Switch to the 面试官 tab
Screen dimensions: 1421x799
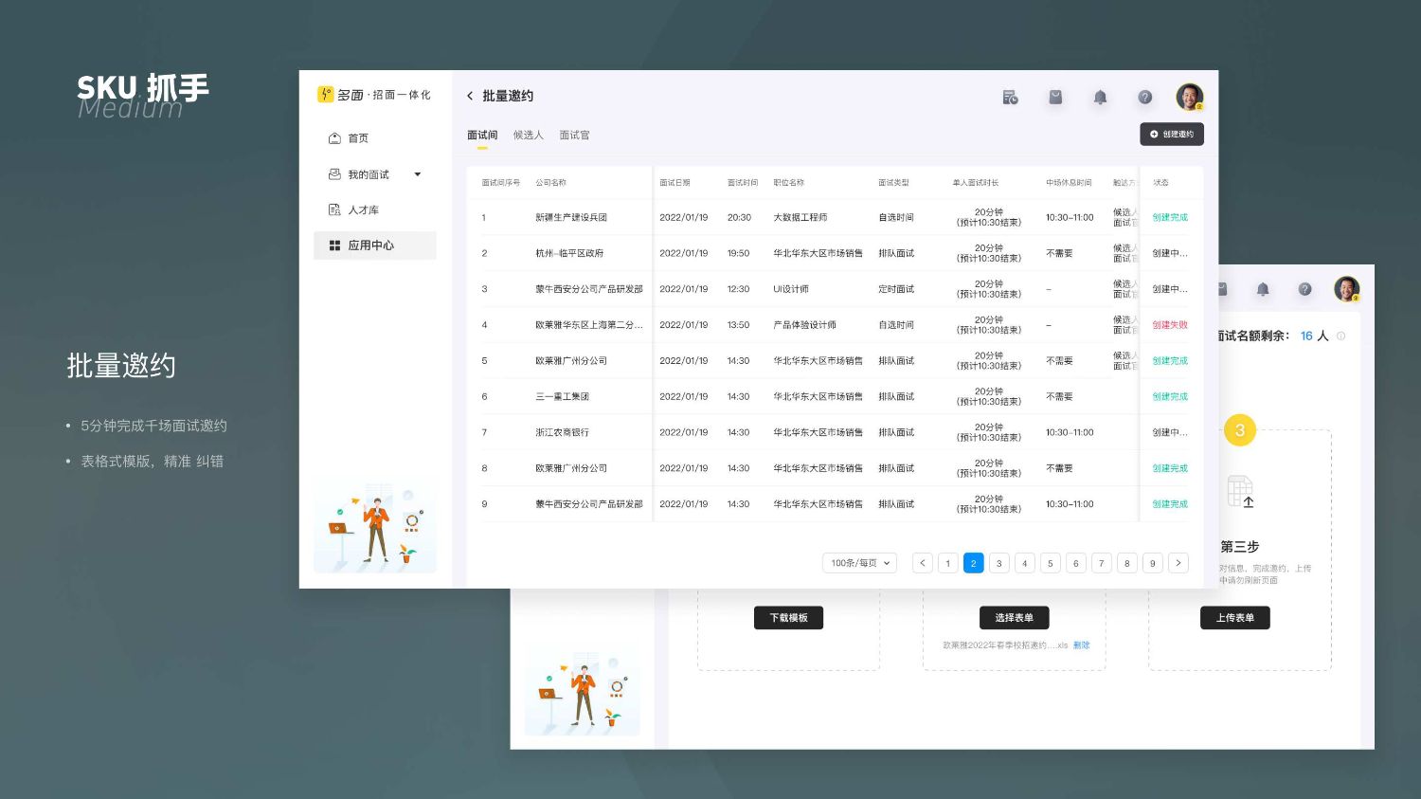[x=574, y=136]
